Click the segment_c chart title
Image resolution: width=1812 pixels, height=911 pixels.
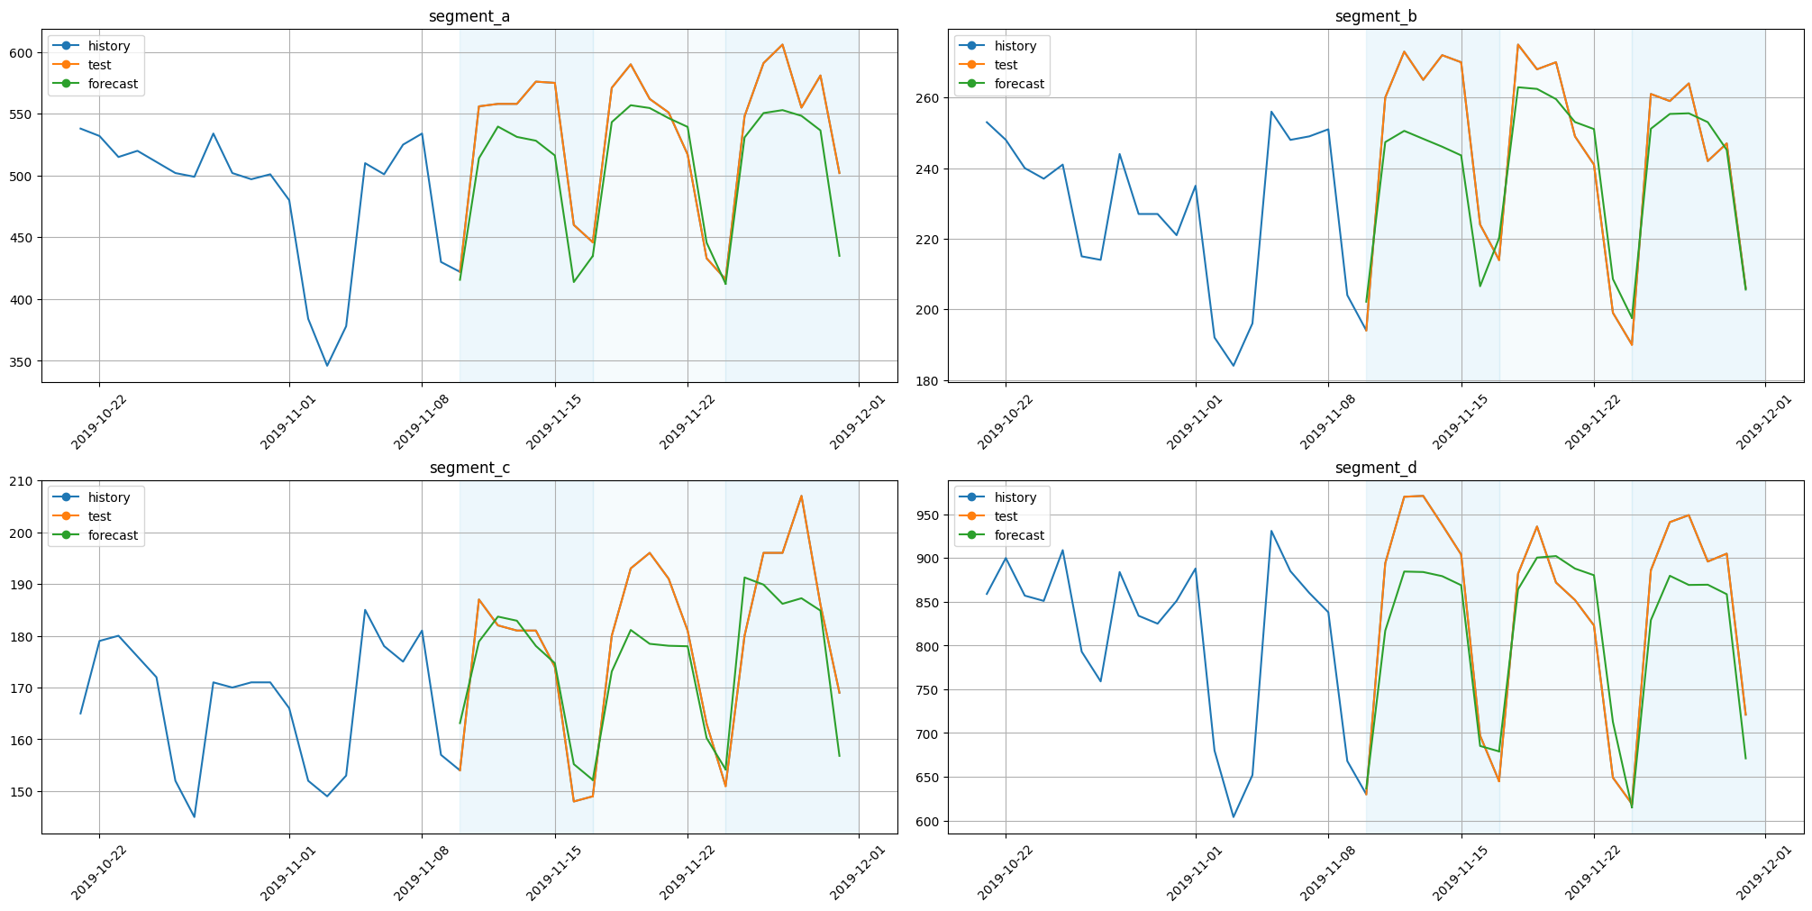(469, 468)
